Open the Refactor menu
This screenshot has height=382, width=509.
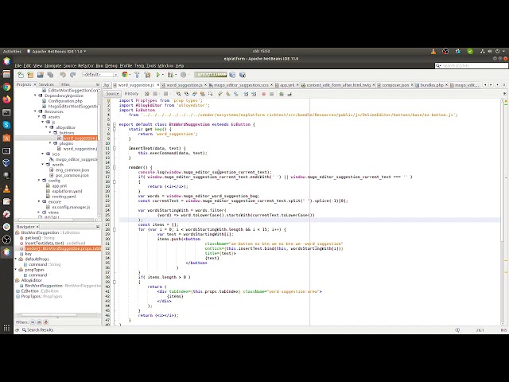(x=86, y=65)
